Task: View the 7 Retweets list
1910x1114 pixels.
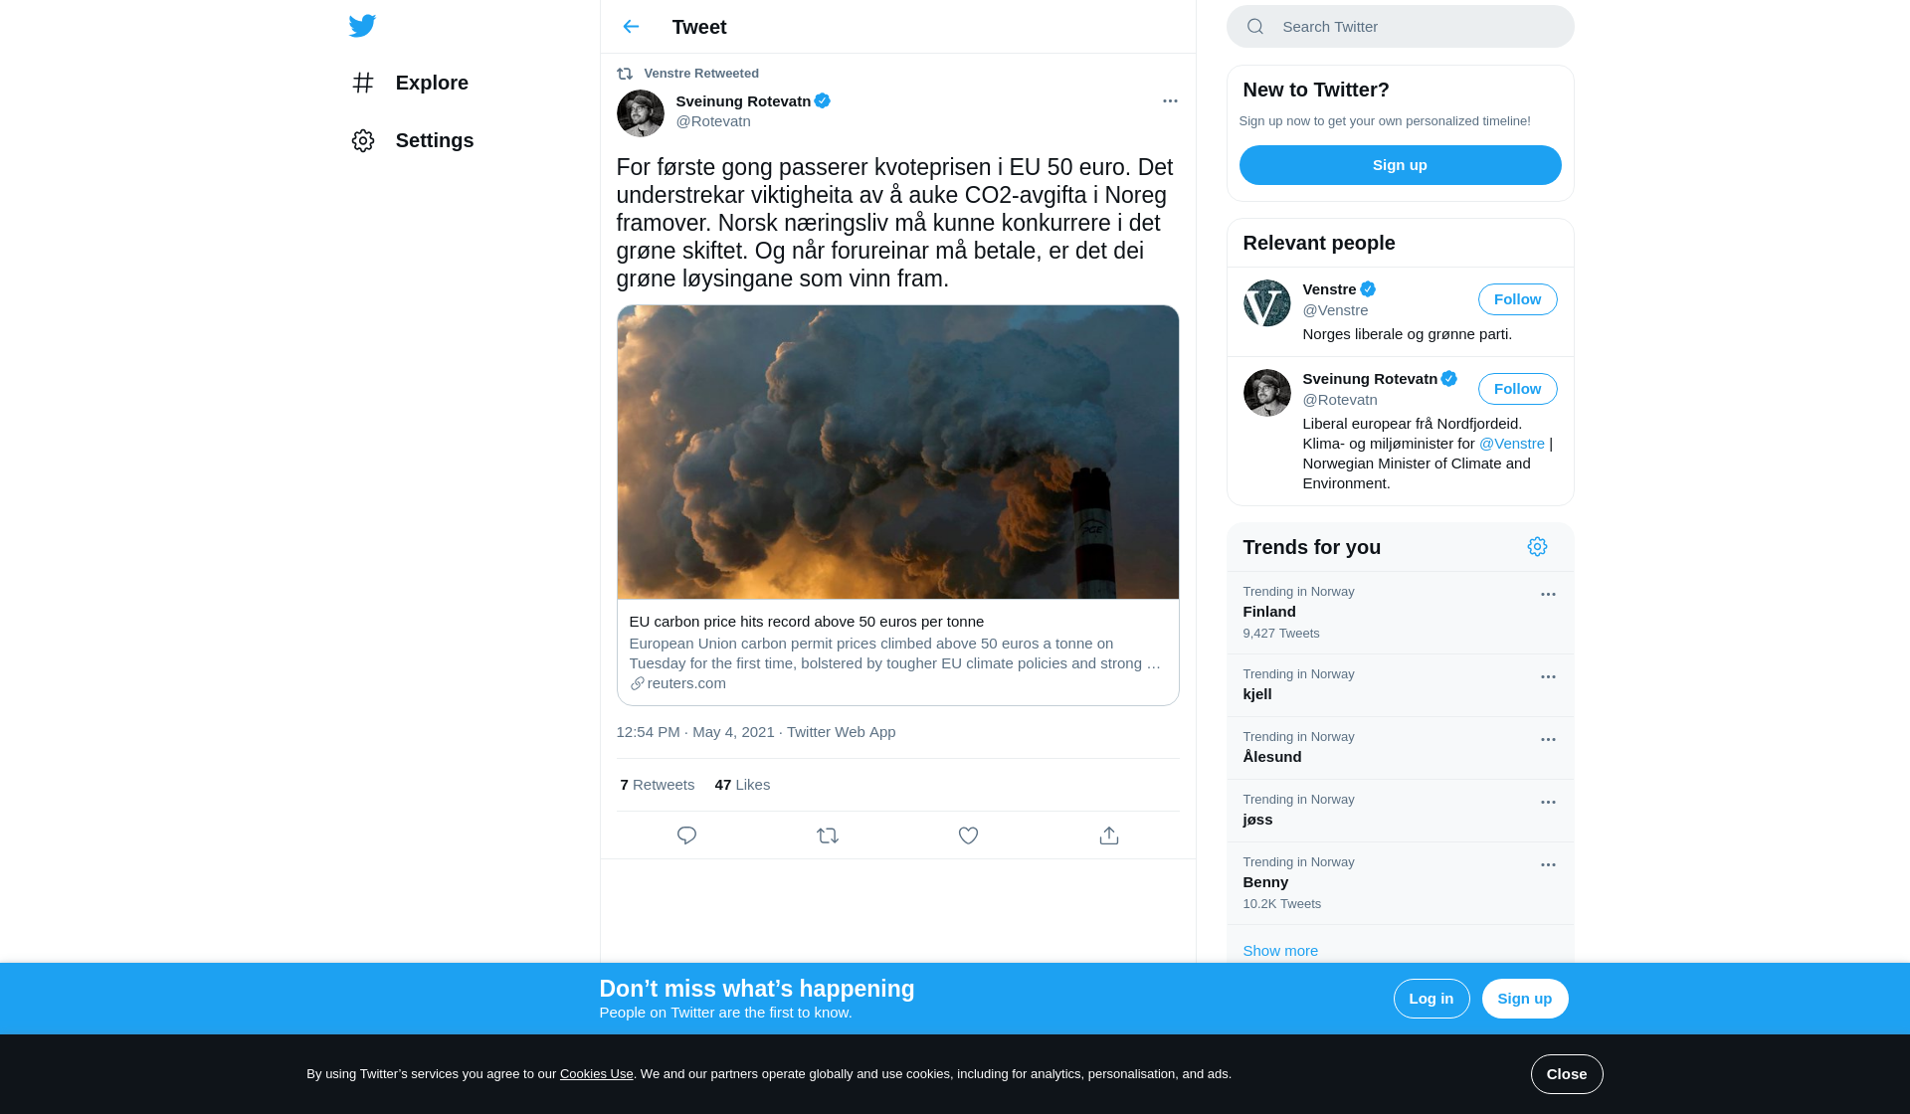Action: pyautogui.click(x=658, y=785)
